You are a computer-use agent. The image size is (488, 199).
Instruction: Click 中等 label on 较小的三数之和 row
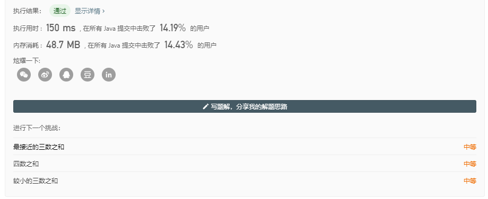point(470,180)
